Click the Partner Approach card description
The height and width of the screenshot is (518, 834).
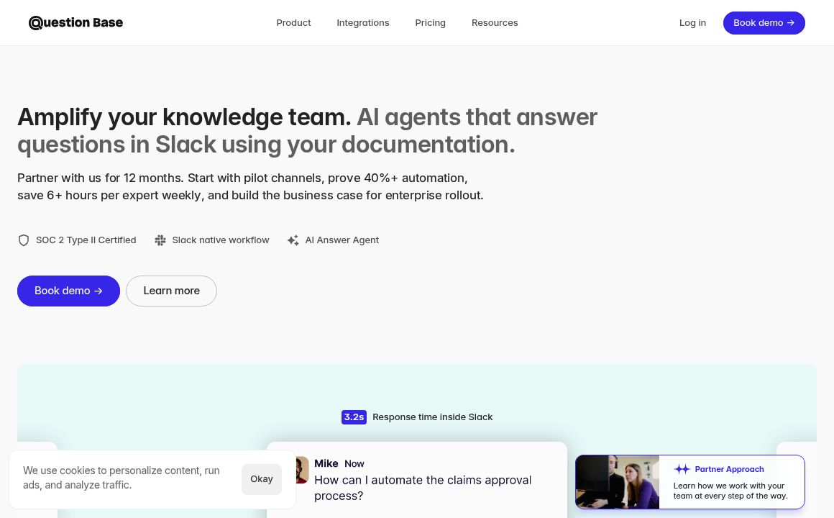[730, 491]
